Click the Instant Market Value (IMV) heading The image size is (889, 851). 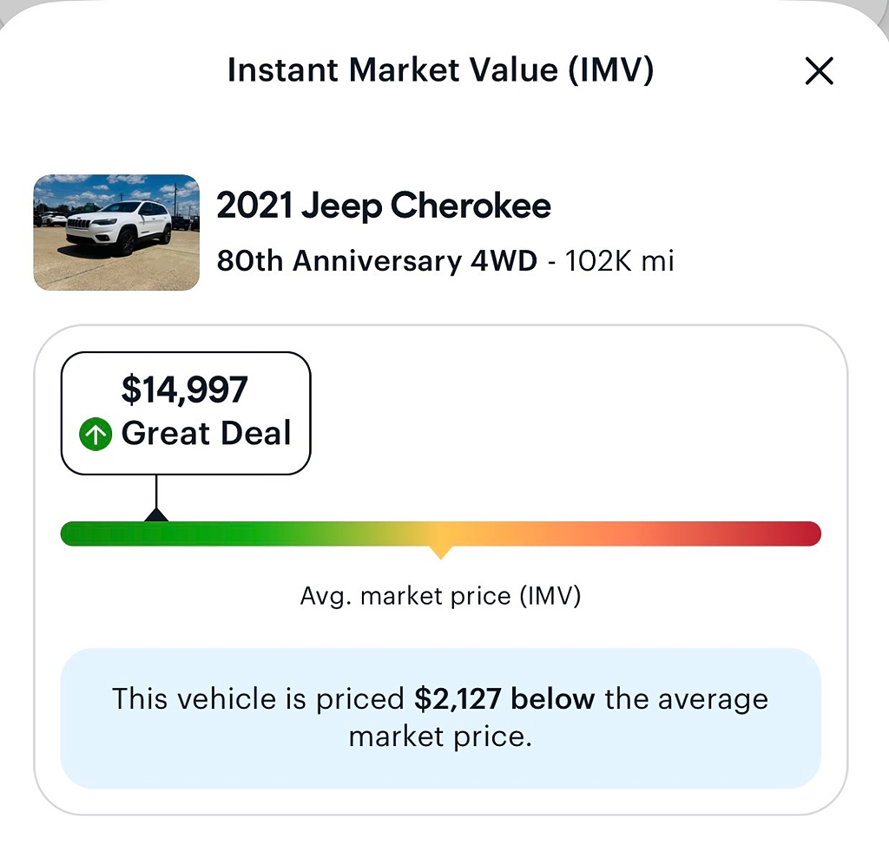[x=440, y=70]
